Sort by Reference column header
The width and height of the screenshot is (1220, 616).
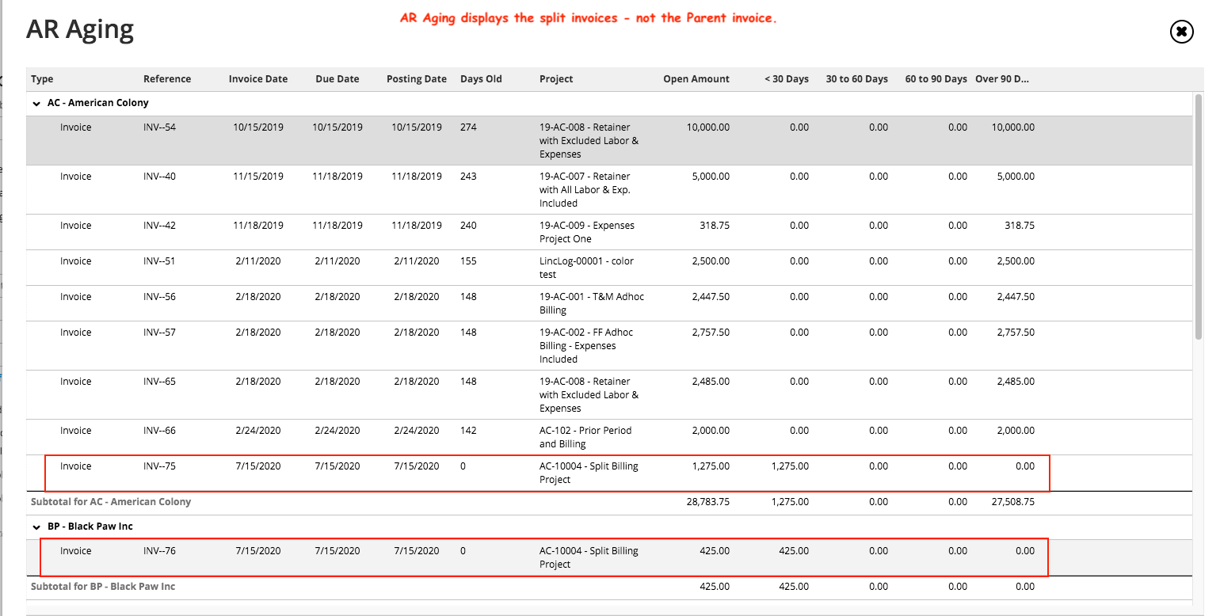pos(167,79)
